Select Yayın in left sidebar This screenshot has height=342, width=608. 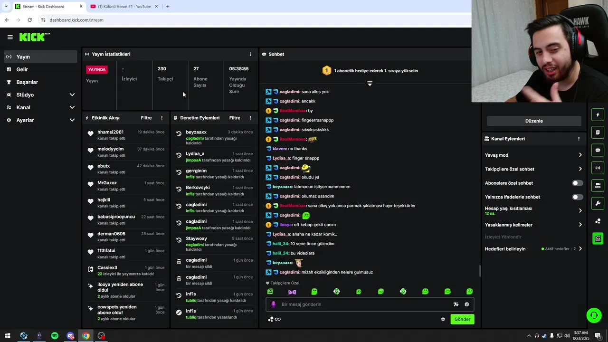click(x=40, y=57)
